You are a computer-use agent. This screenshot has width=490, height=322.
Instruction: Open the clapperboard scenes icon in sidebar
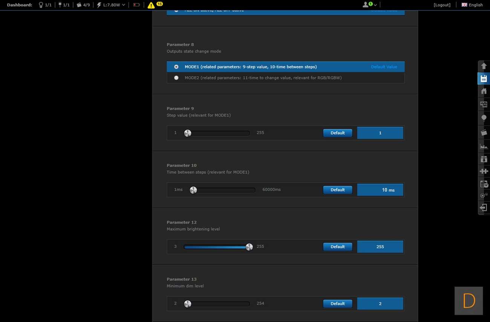[484, 132]
